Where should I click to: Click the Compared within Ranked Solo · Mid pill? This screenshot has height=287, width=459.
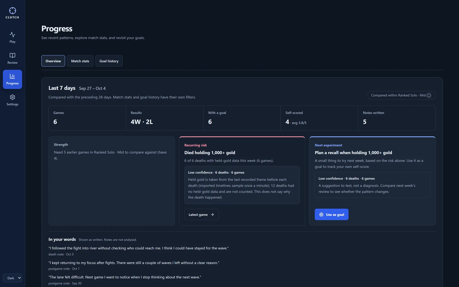(401, 95)
